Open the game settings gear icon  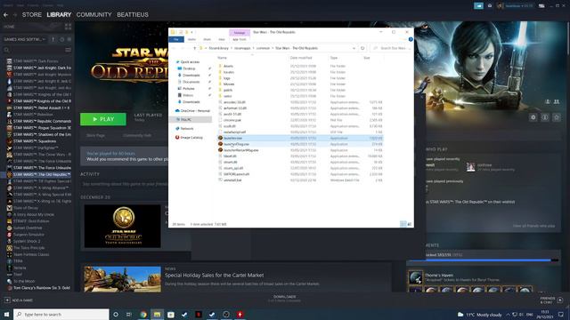[533, 117]
